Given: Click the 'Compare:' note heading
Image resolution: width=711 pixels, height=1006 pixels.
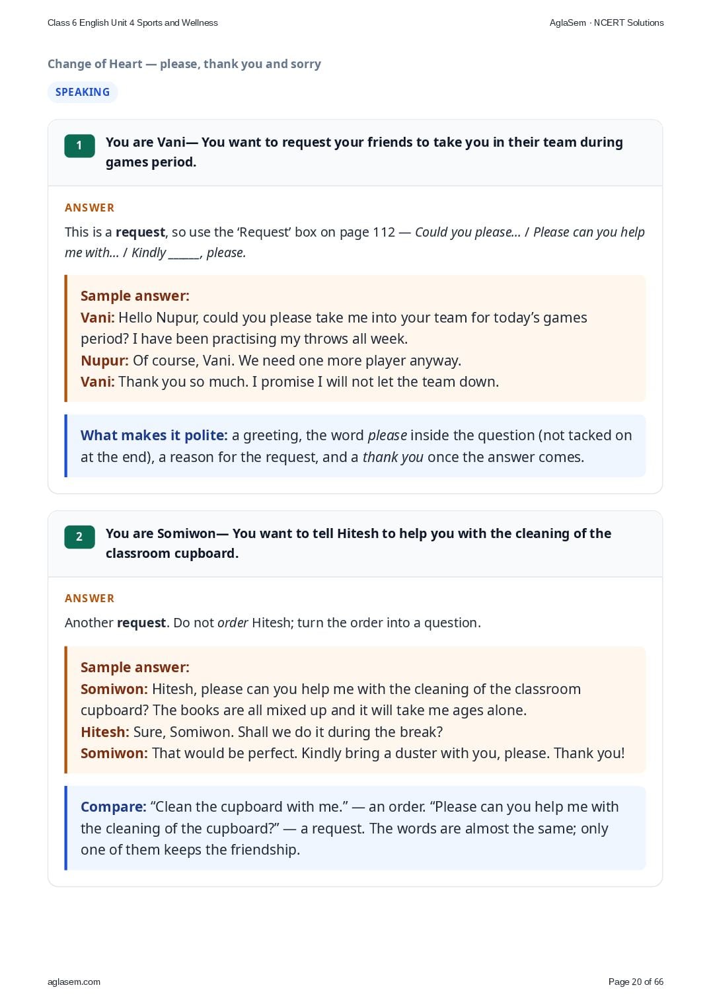Looking at the screenshot, I should (113, 806).
